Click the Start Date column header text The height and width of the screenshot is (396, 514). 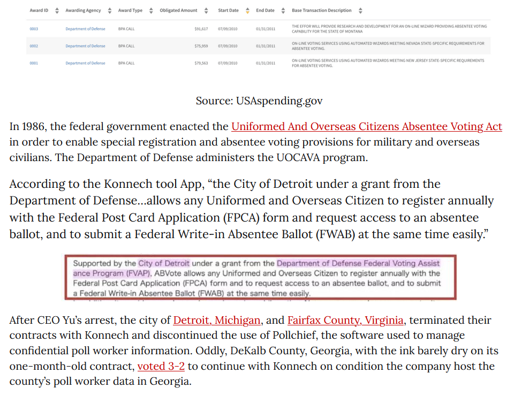pyautogui.click(x=228, y=11)
